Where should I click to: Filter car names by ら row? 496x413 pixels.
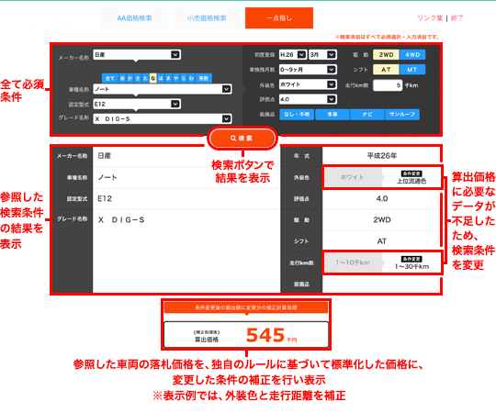[x=184, y=78]
